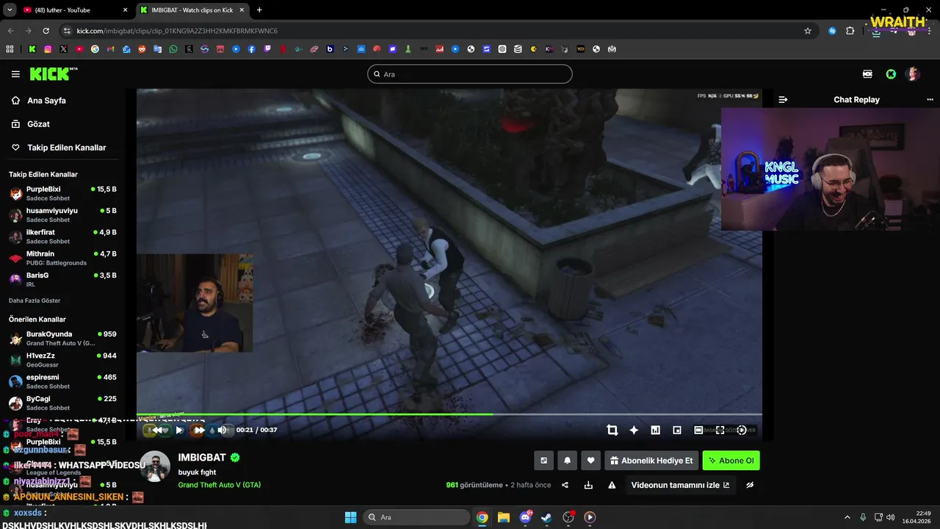
Task: Toggle theater mode in the player
Action: click(698, 431)
